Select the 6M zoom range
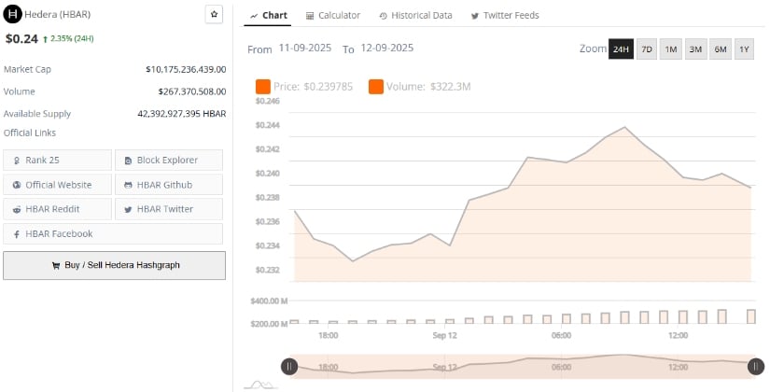 [721, 49]
